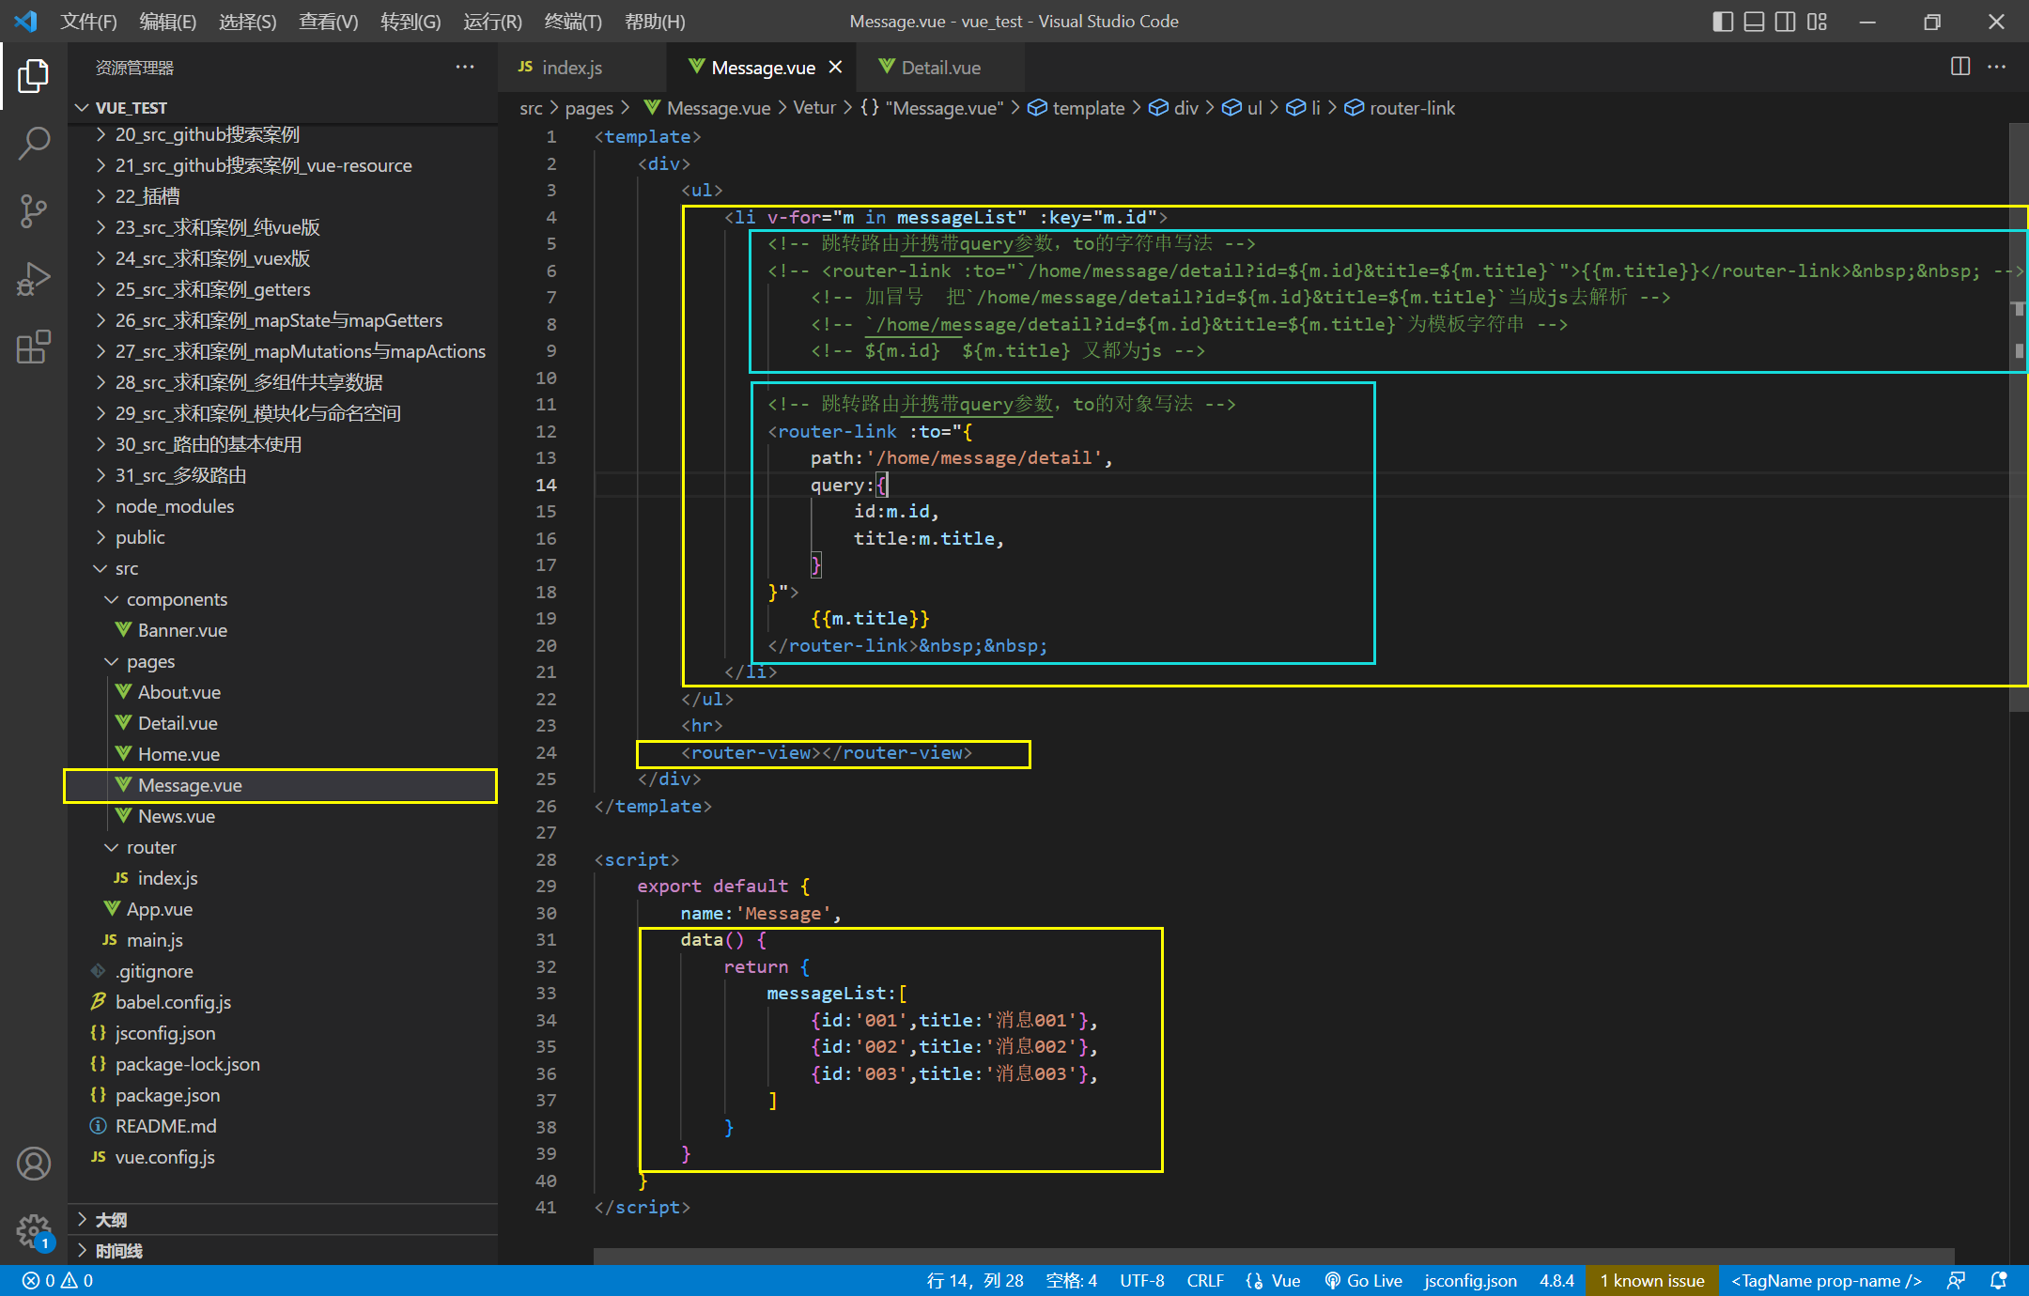2029x1296 pixels.
Task: Open the 编辑(E) menu
Action: [168, 21]
